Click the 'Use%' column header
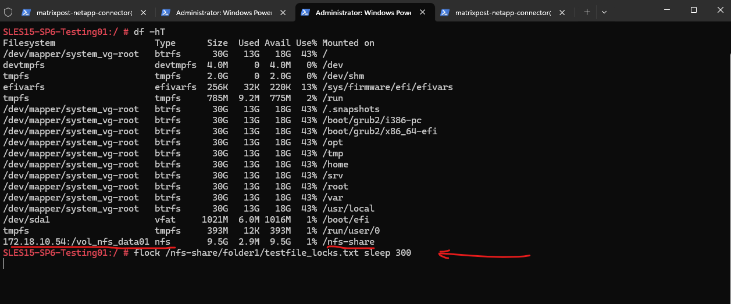Viewport: 731px width, 304px height. [x=306, y=43]
